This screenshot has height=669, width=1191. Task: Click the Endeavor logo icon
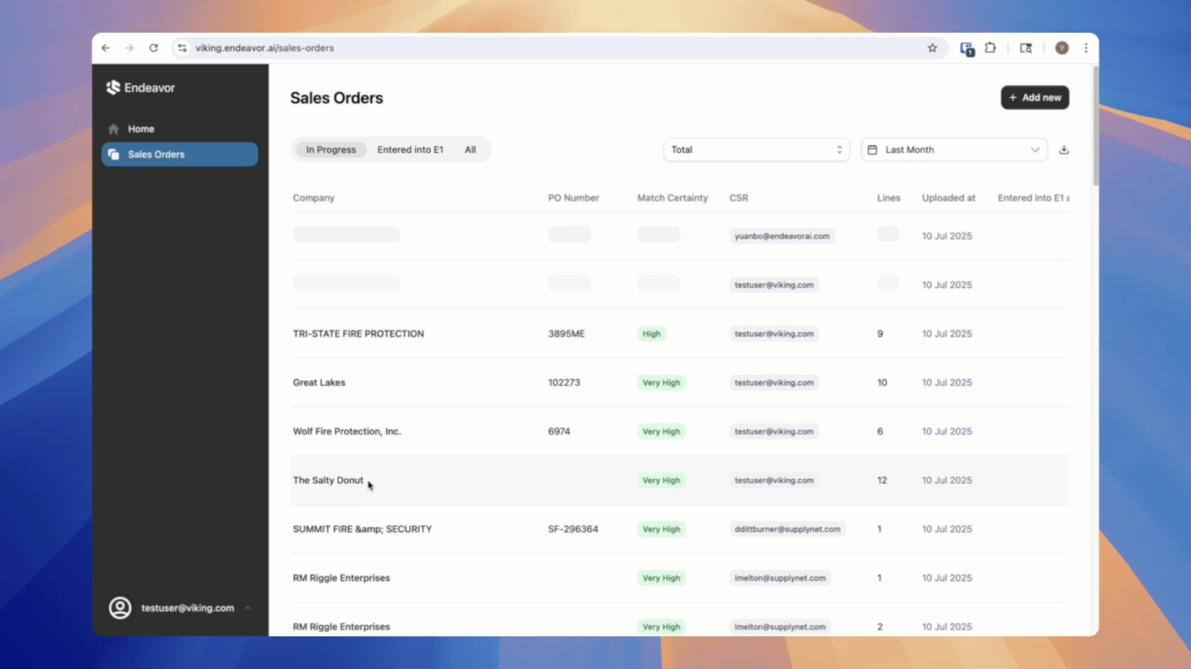[x=113, y=87]
